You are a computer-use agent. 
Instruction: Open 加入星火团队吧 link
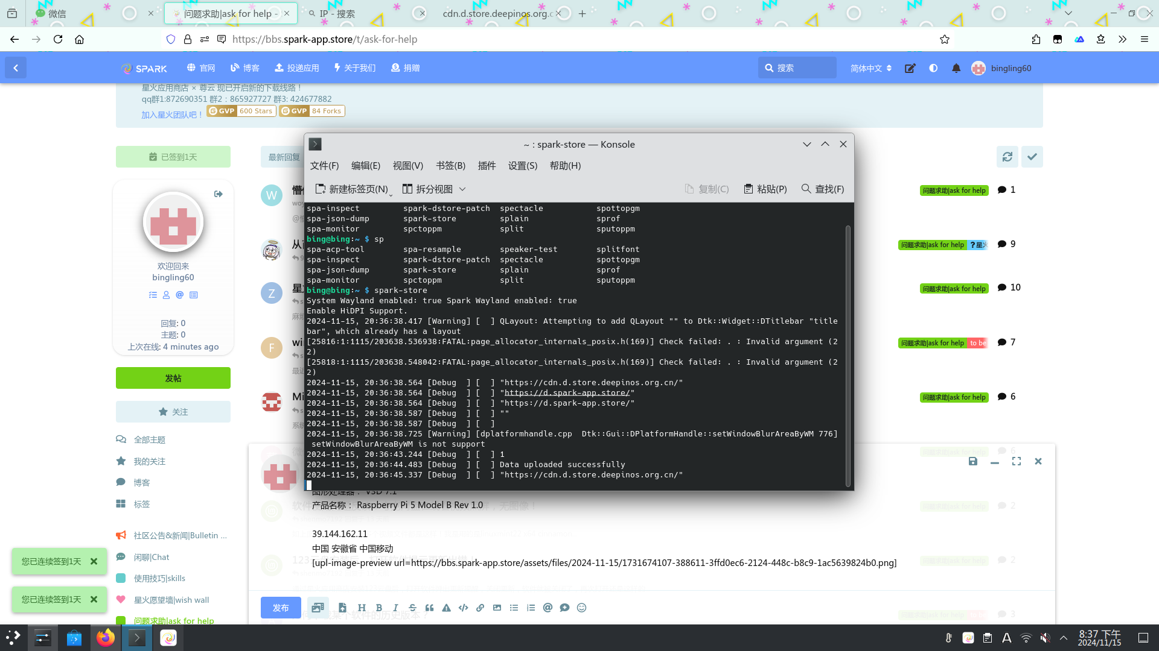point(172,115)
